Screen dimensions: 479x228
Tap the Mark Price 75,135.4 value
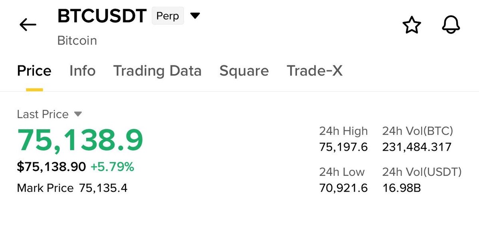(103, 188)
